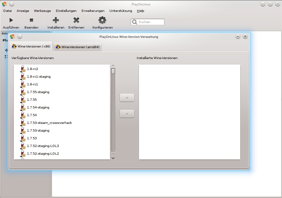282x198 pixels.
Task: Maximize the main PlayOnLinux window
Action: 270,4
